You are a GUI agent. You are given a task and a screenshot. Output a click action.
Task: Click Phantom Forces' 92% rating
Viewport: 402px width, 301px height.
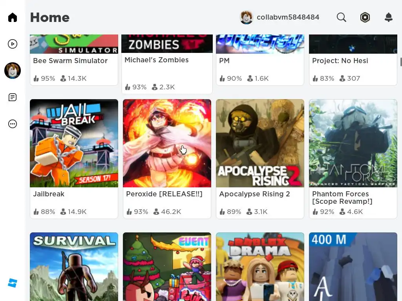pyautogui.click(x=323, y=212)
